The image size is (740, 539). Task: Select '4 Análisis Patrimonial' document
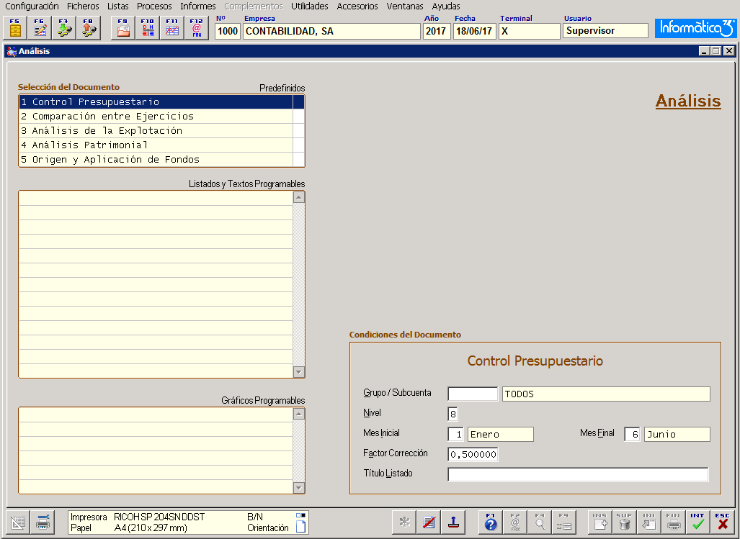coord(156,145)
